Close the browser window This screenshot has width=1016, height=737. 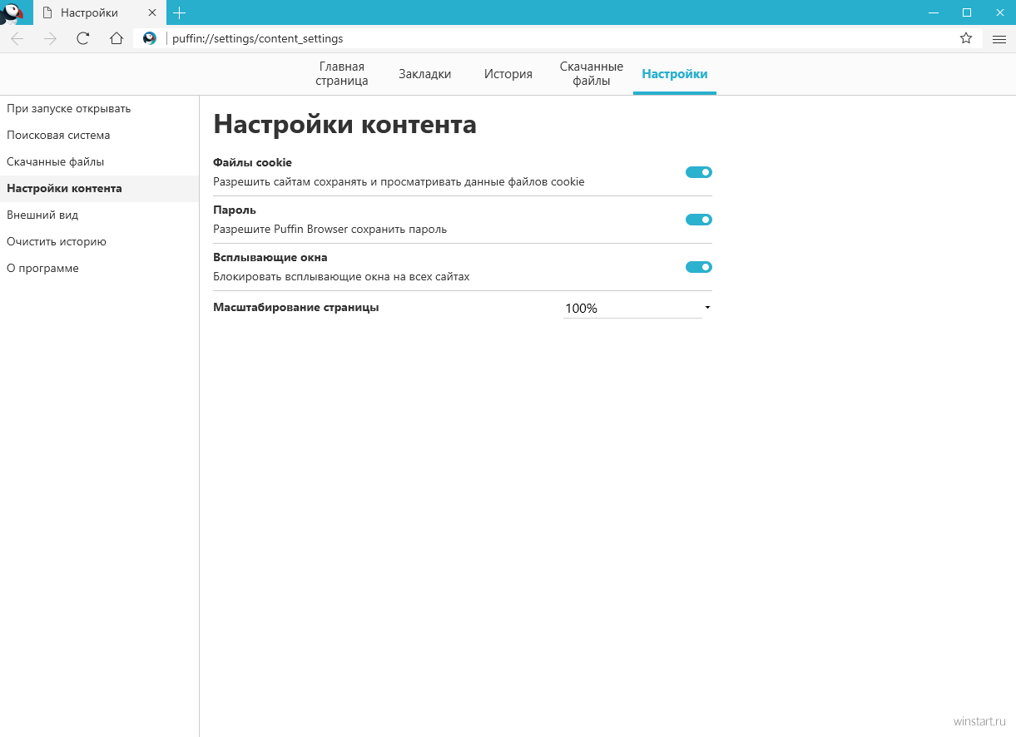coord(999,12)
